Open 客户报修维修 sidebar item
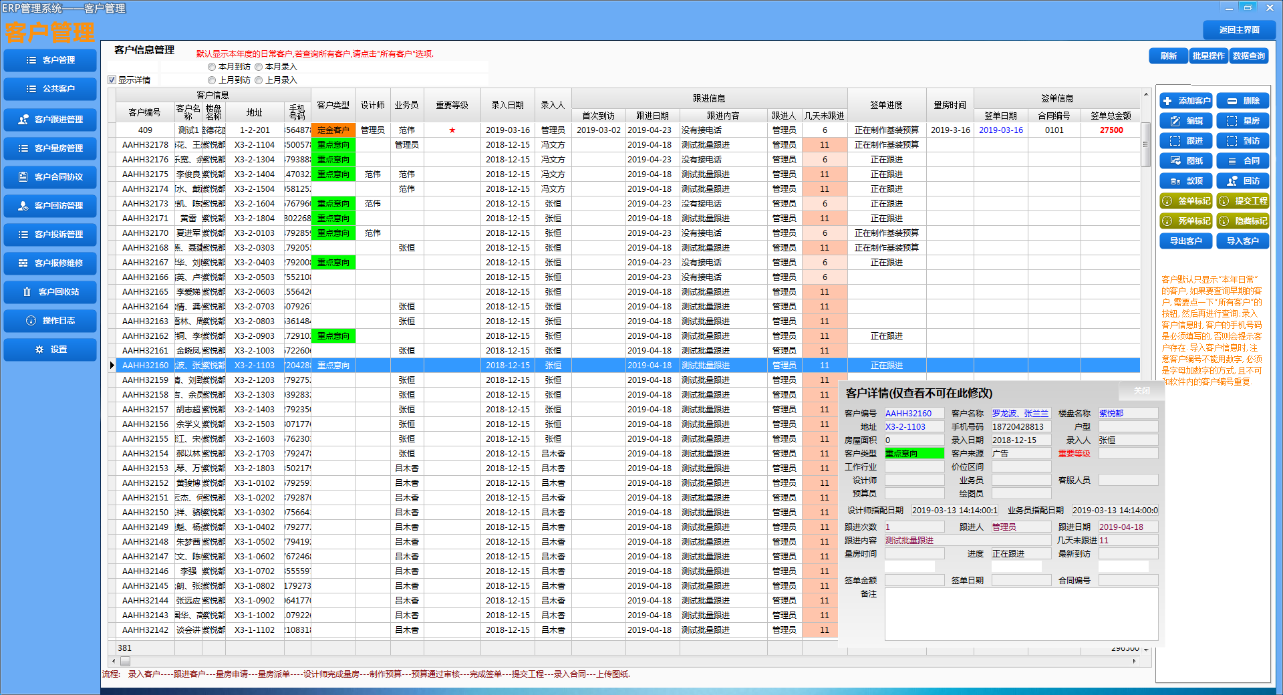This screenshot has width=1283, height=695. coord(50,263)
